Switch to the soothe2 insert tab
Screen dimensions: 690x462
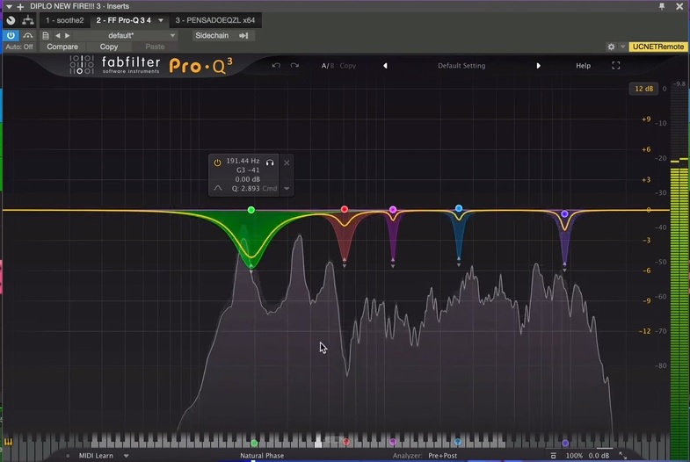[65, 20]
